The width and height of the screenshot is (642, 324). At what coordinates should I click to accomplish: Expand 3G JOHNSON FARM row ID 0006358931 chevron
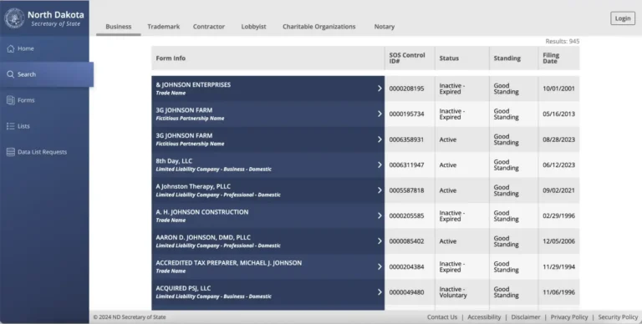click(380, 139)
